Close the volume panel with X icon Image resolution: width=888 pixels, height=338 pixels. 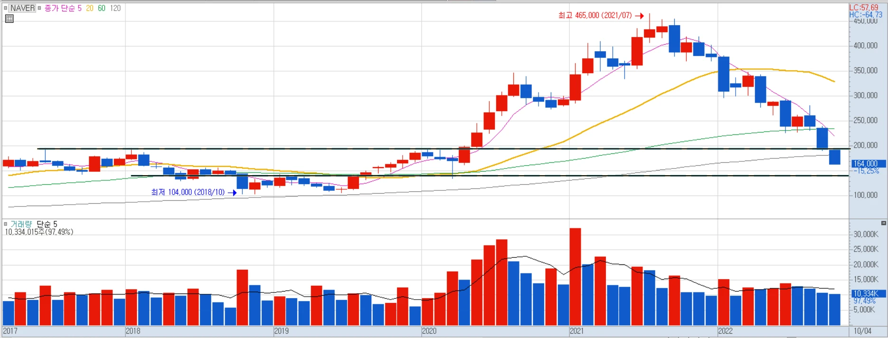(883, 223)
